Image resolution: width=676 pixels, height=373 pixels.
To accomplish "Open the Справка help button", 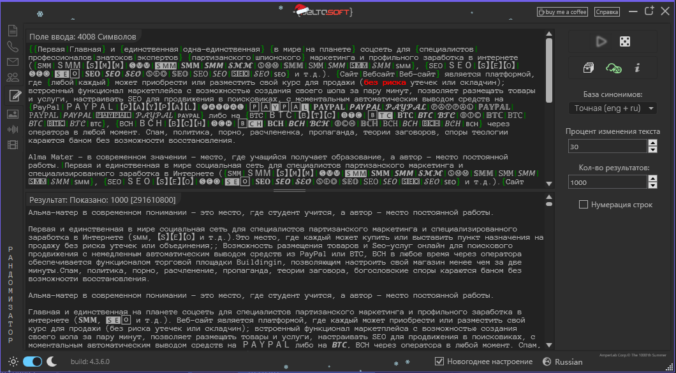I will (x=606, y=11).
